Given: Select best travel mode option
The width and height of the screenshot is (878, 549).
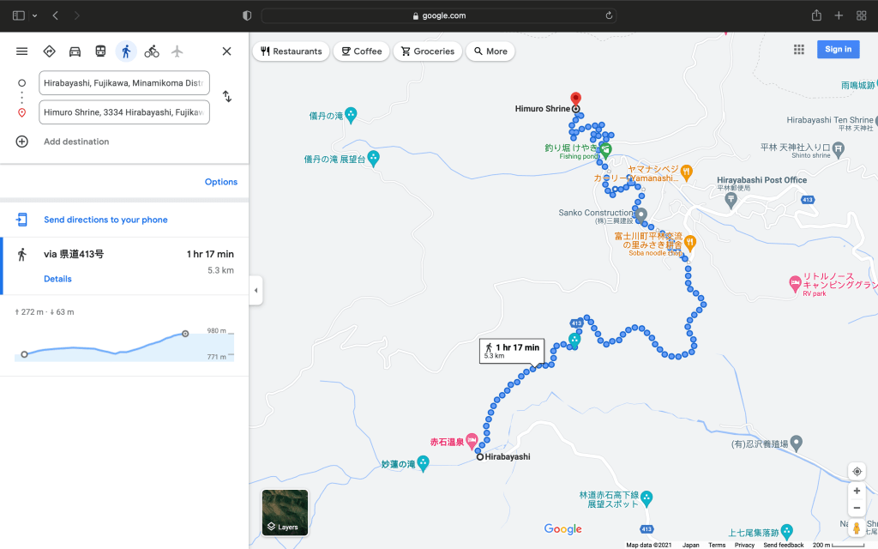Looking at the screenshot, I should [49, 51].
